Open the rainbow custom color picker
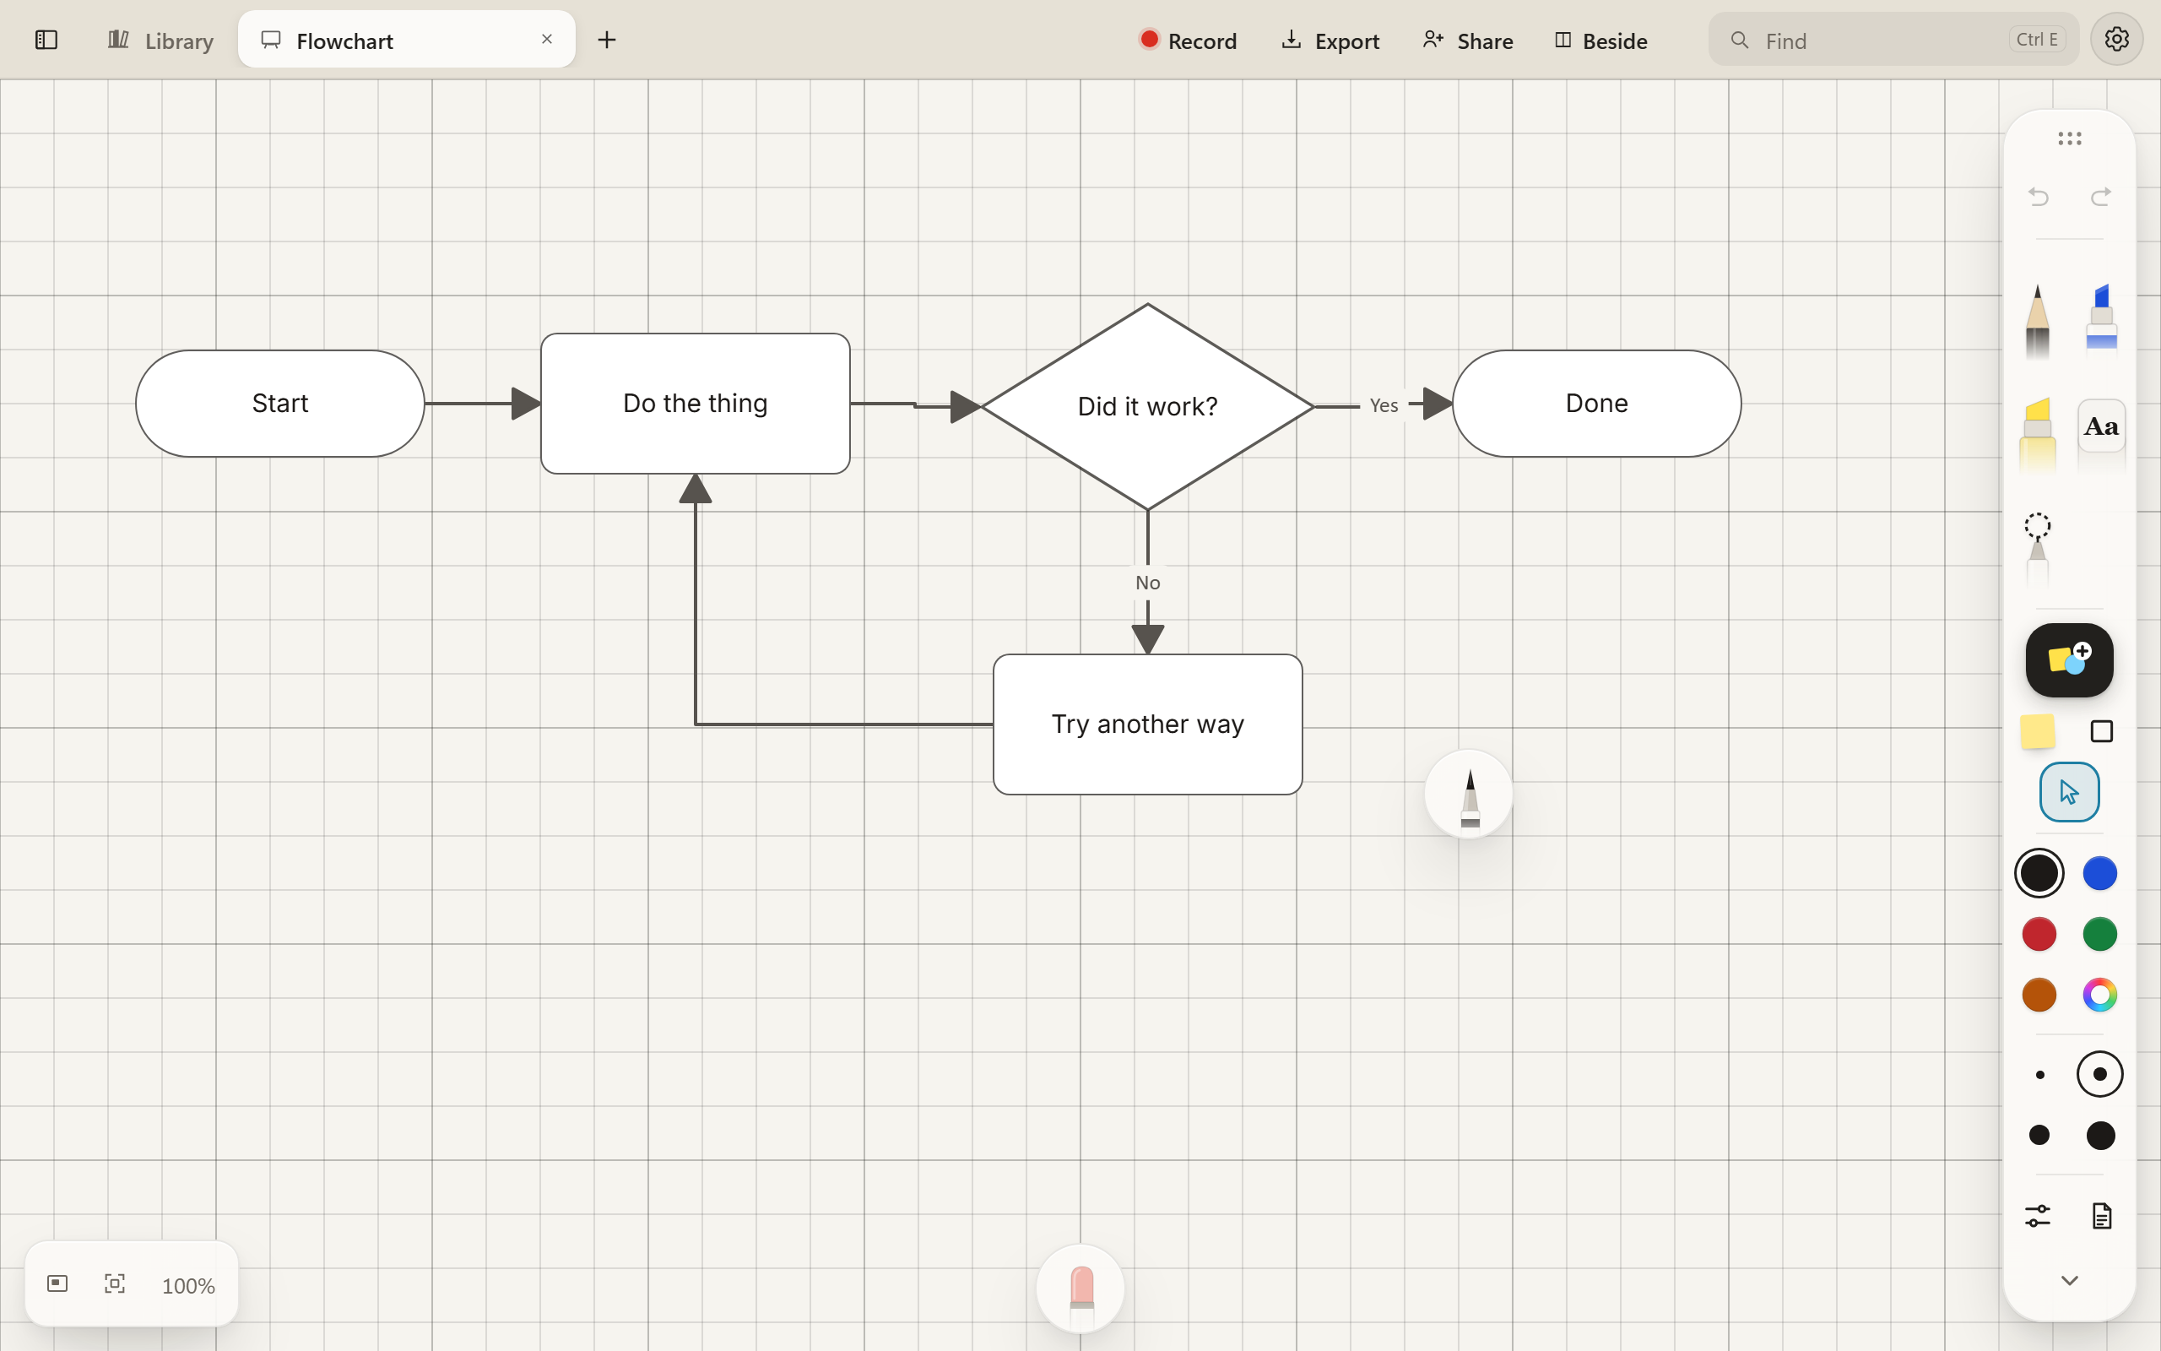2161x1351 pixels. click(x=2100, y=996)
